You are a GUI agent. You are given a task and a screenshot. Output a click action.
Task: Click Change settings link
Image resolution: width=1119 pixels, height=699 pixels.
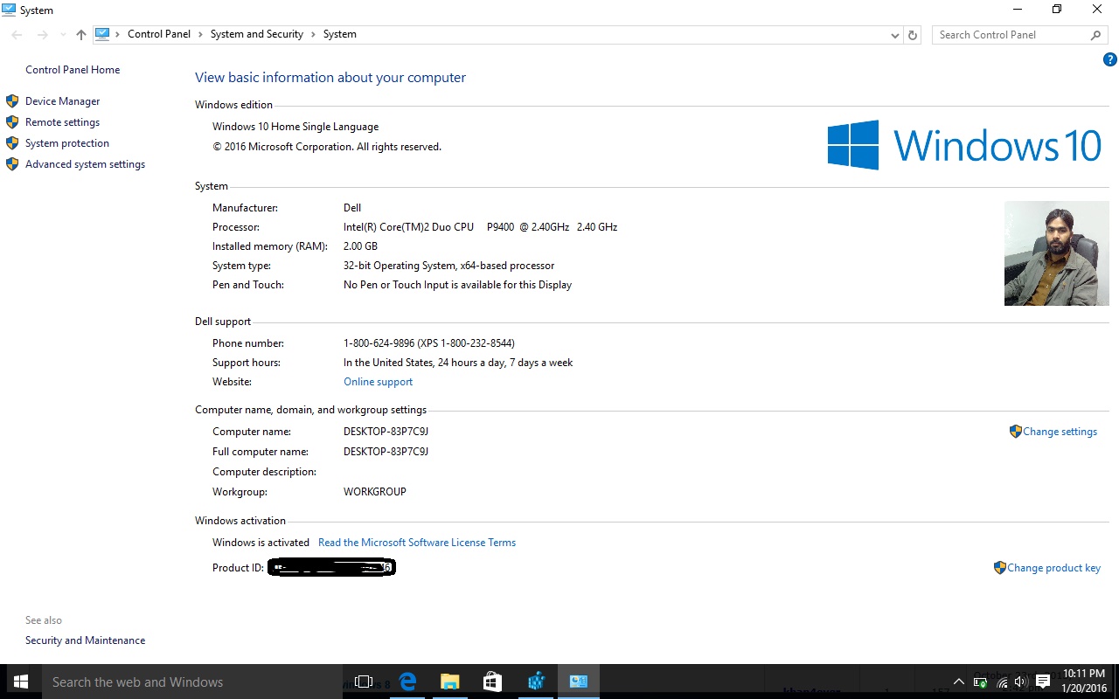[1060, 432]
